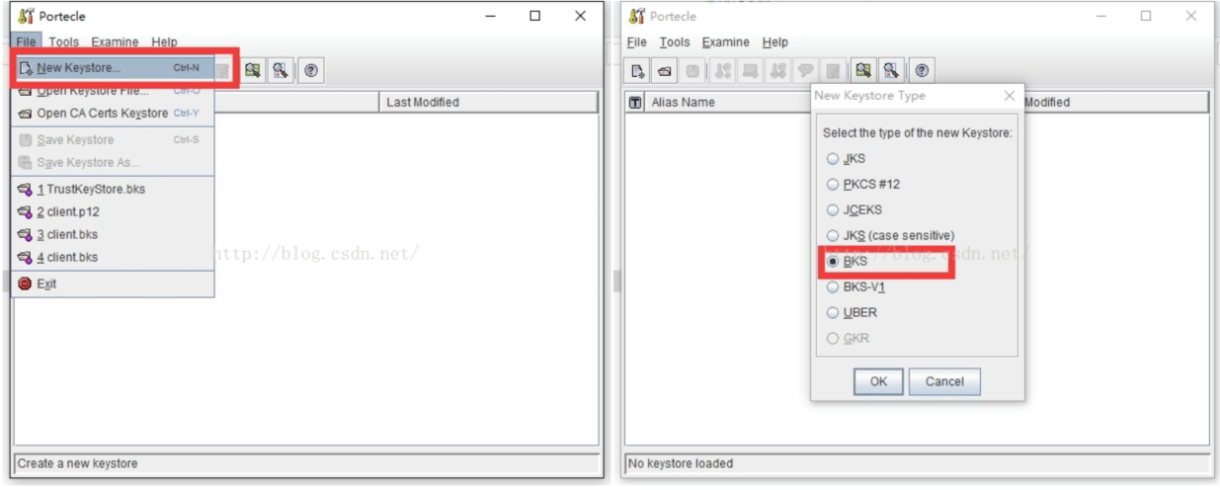Click Cancel in New Keystore Type dialog
This screenshot has height=490, width=1220.
pyautogui.click(x=944, y=381)
